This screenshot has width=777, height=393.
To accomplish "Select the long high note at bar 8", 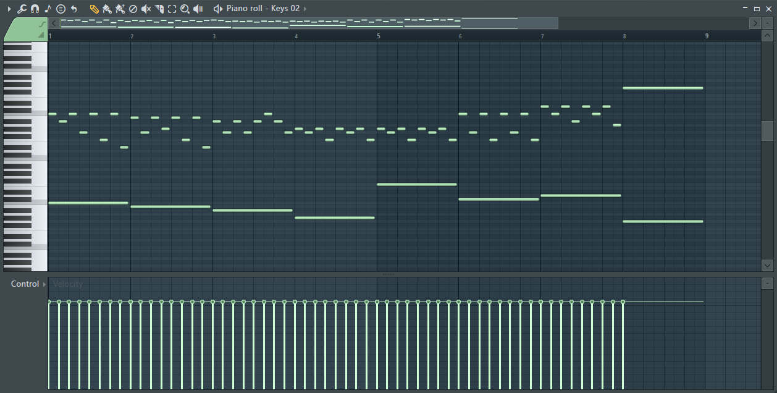I will pos(663,88).
